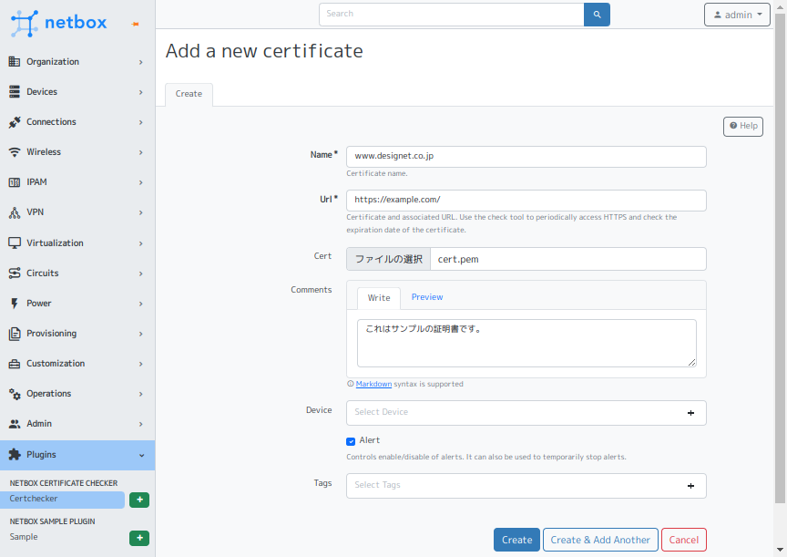Open the admin user dropdown
This screenshot has width=787, height=557.
737,15
